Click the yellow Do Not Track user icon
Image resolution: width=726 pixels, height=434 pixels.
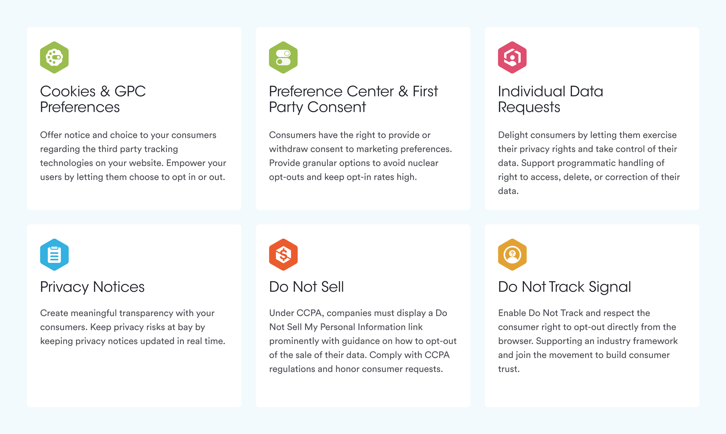tap(512, 254)
